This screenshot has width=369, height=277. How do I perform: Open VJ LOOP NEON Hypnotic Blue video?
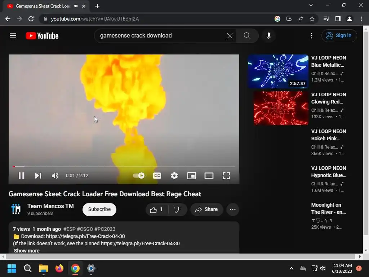(x=329, y=172)
